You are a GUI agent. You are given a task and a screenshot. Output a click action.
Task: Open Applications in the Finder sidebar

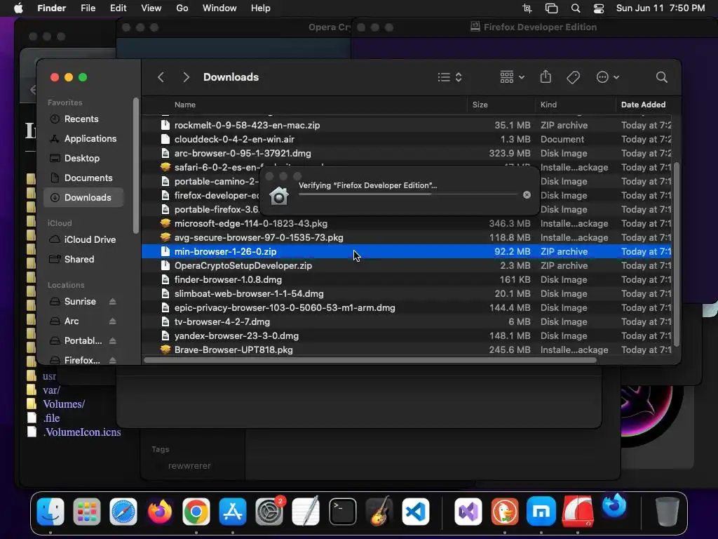[x=83, y=138]
